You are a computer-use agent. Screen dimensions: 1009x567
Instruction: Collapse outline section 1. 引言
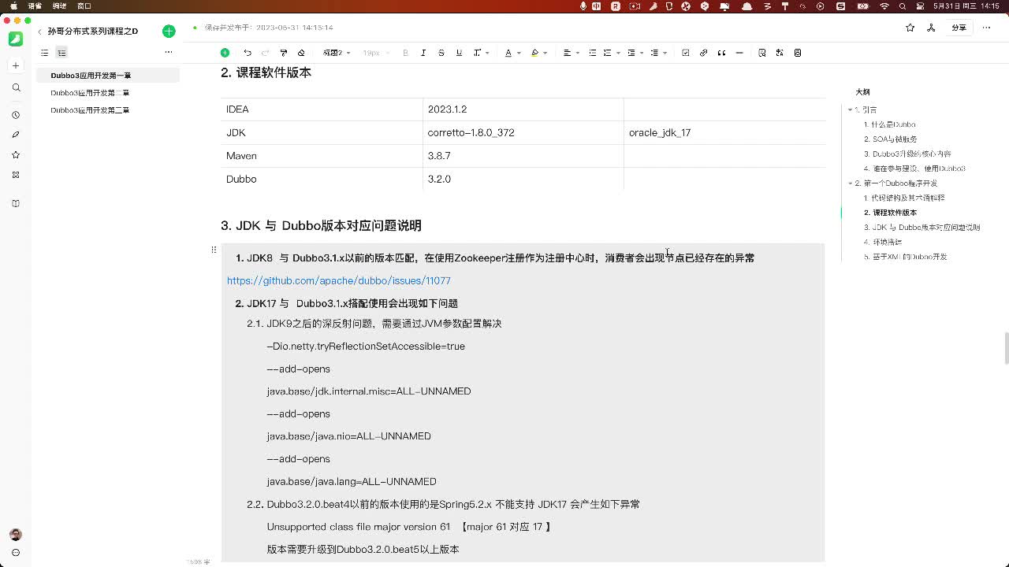tap(850, 110)
